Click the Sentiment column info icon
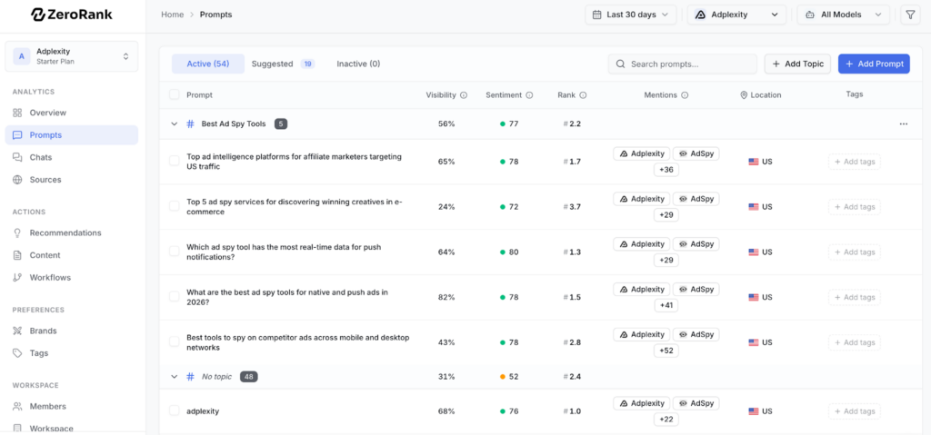The image size is (931, 435). coord(529,94)
